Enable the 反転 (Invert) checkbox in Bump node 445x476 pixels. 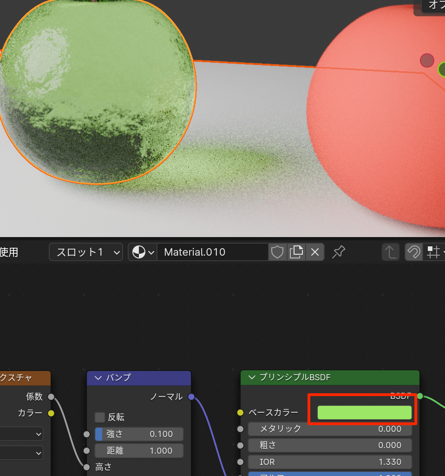pos(100,417)
